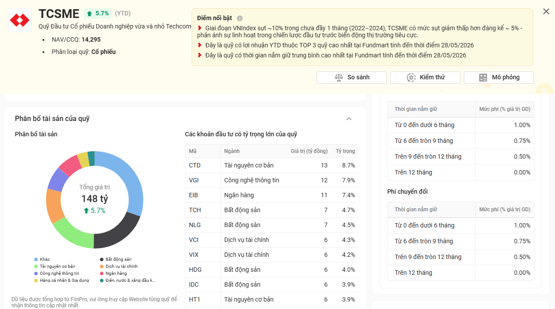
Task: Select the VCI stock row code
Action: click(194, 240)
